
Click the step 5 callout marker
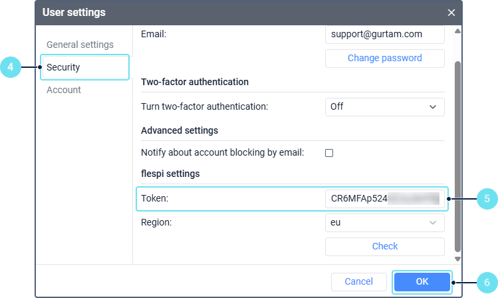(487, 198)
